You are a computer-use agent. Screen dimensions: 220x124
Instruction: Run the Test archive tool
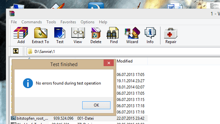[60, 35]
